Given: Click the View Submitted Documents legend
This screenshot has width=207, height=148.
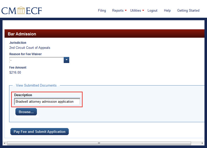Looking at the screenshot, I should [36, 86].
